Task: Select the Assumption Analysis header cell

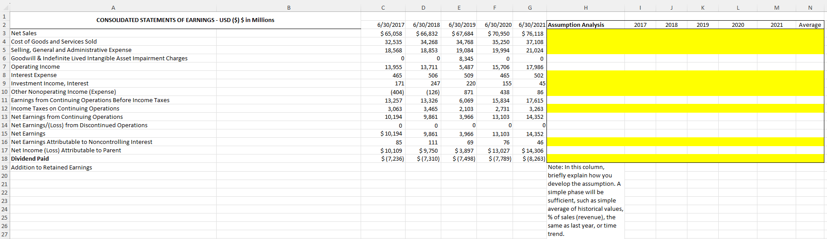Action: tap(585, 25)
